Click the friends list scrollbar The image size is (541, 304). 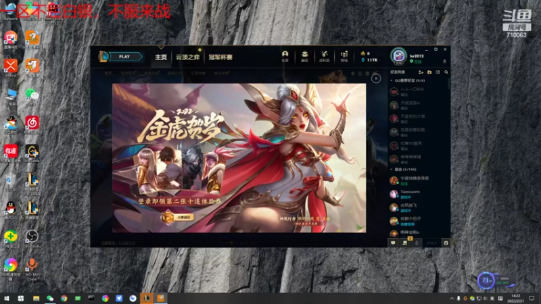click(449, 83)
